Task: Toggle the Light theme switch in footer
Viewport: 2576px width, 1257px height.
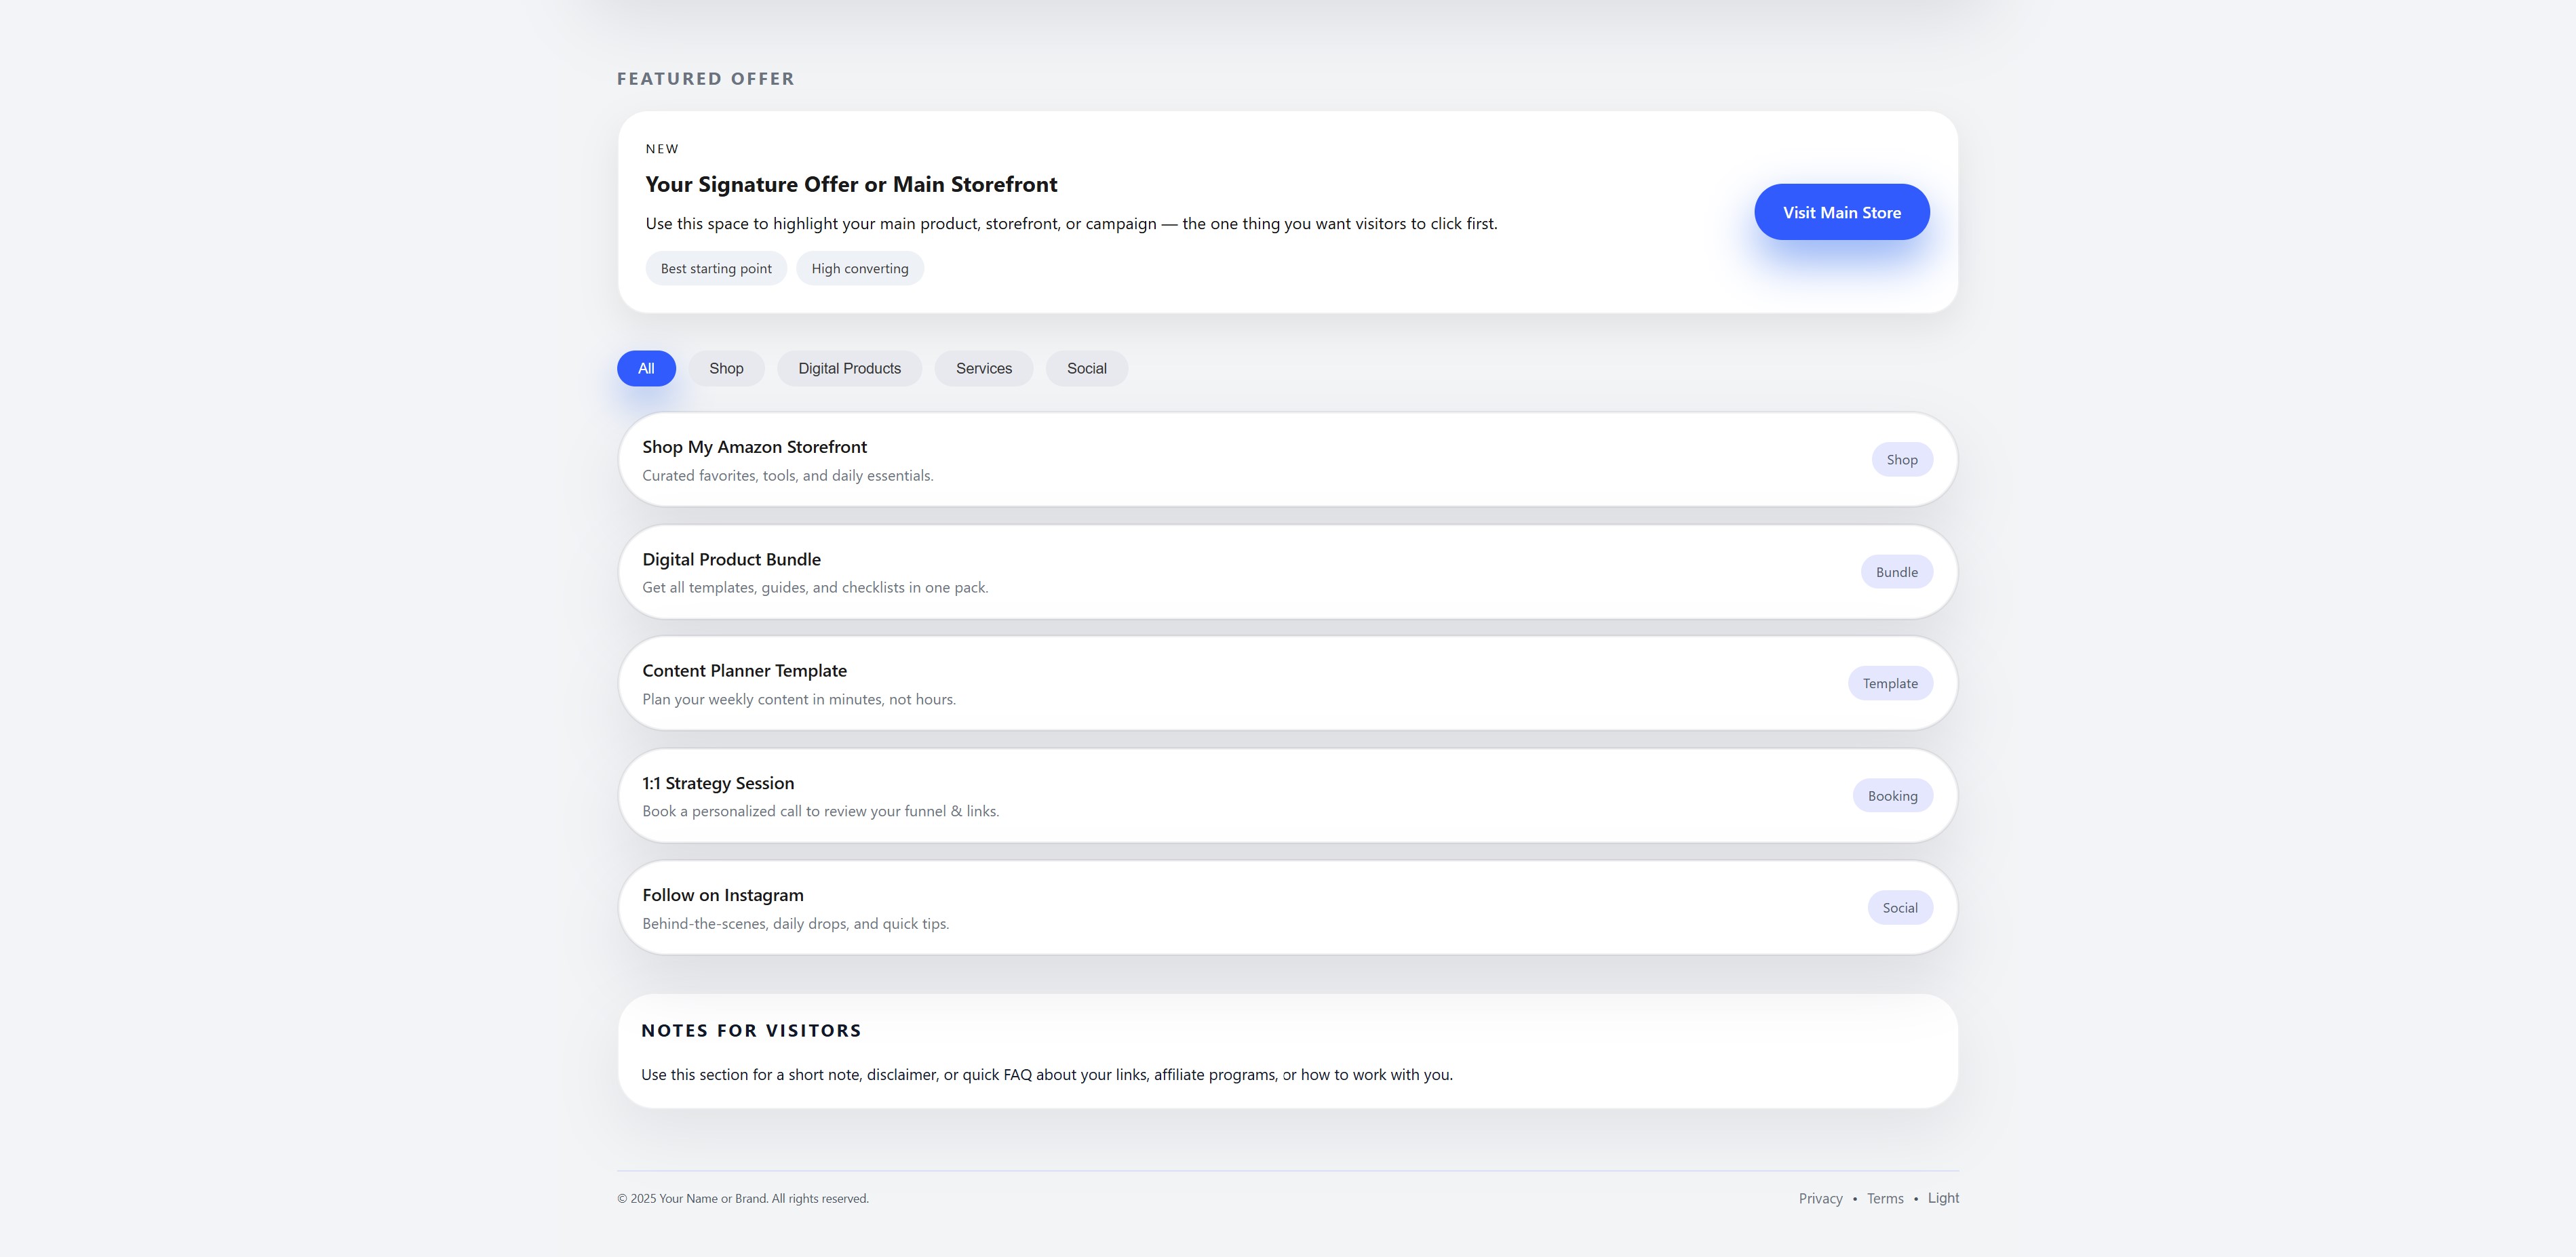Action: coord(1943,1198)
